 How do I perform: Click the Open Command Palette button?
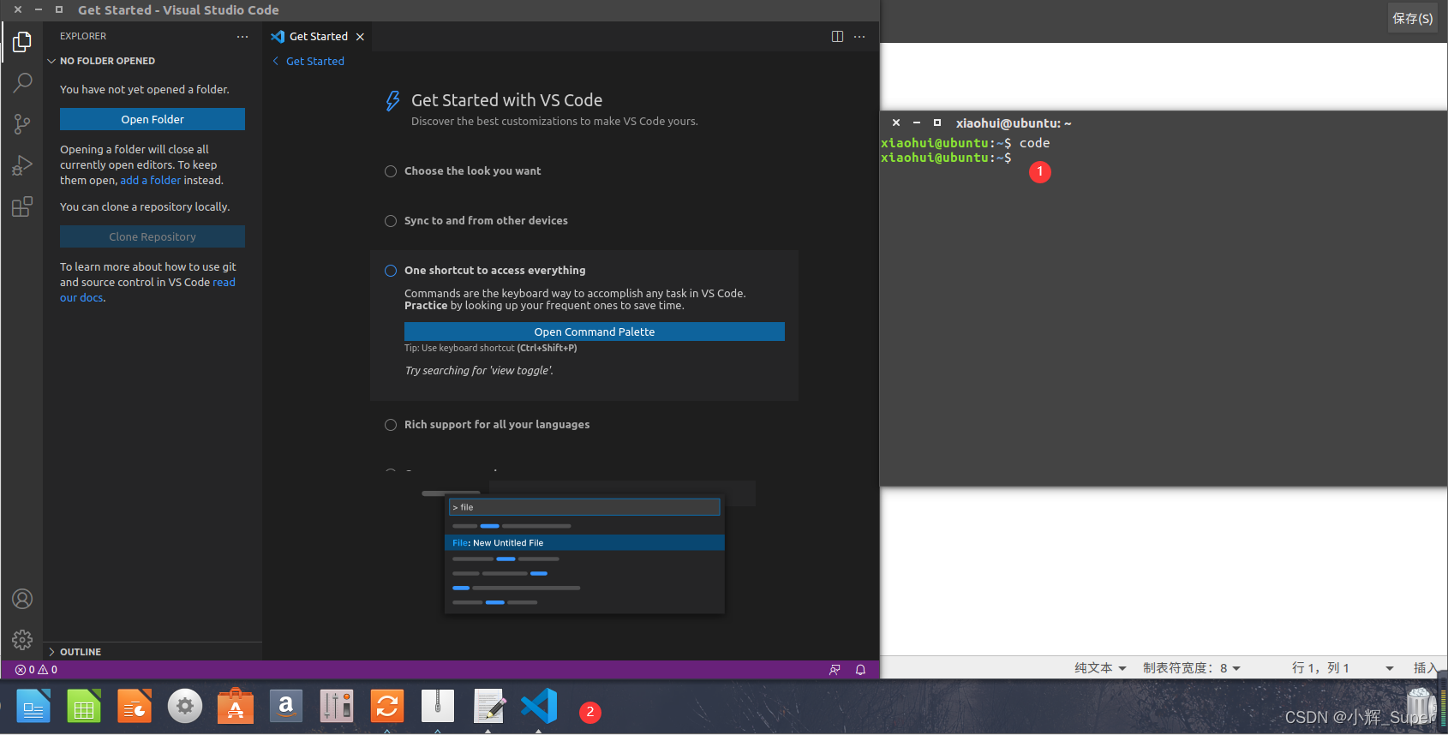coord(595,332)
